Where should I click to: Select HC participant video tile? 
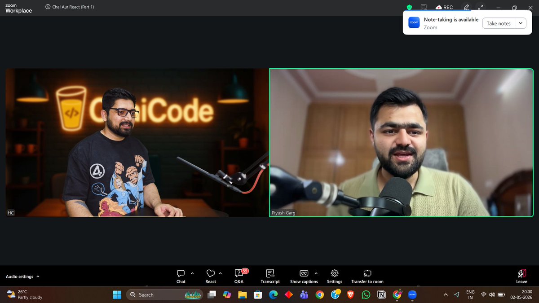(137, 143)
